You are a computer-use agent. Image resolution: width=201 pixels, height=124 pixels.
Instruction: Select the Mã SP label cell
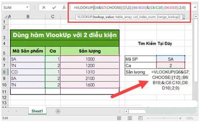point(141,59)
